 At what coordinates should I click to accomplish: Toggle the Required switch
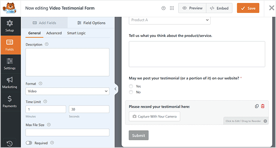click(29, 143)
